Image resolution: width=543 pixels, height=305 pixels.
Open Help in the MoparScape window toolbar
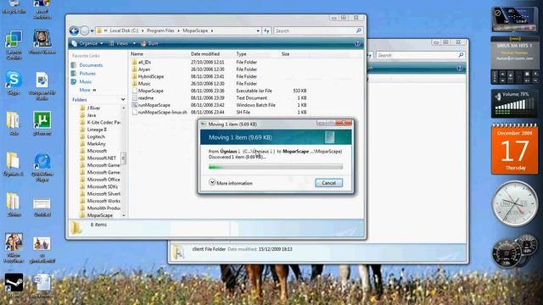click(x=357, y=44)
